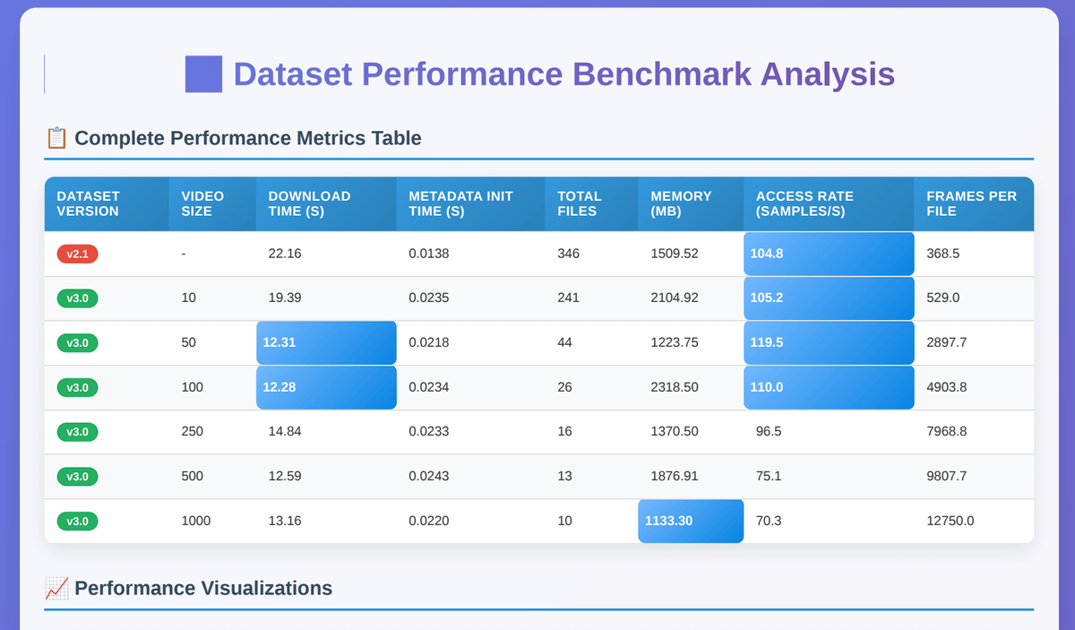Click the Dataset Version column header

88,203
